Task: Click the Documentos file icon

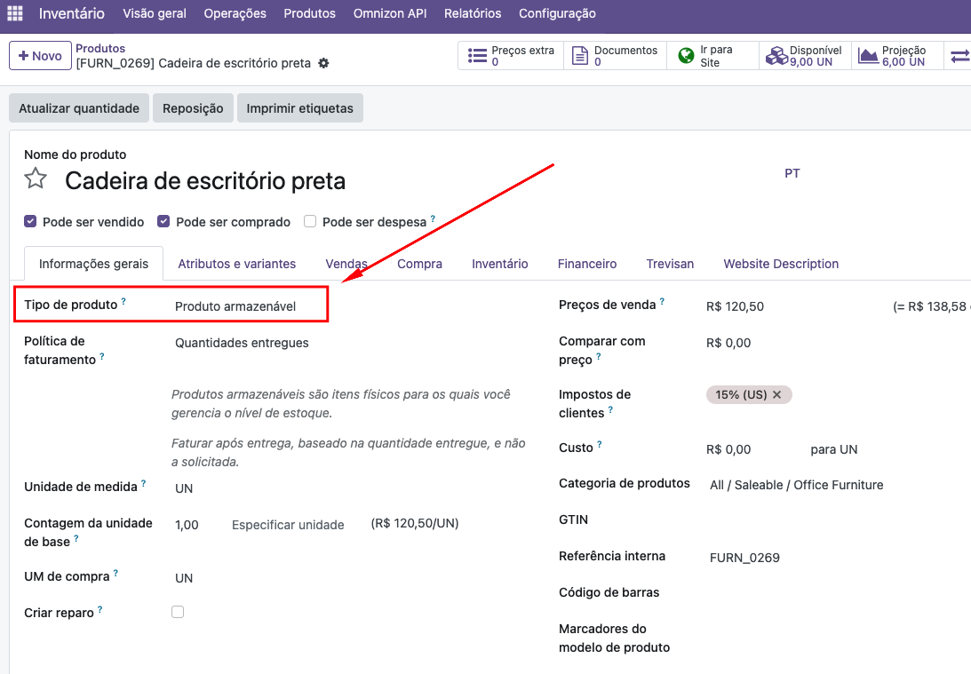Action: [x=580, y=56]
